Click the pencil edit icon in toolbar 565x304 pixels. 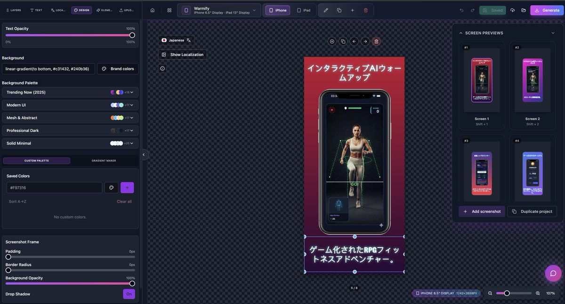(x=326, y=10)
